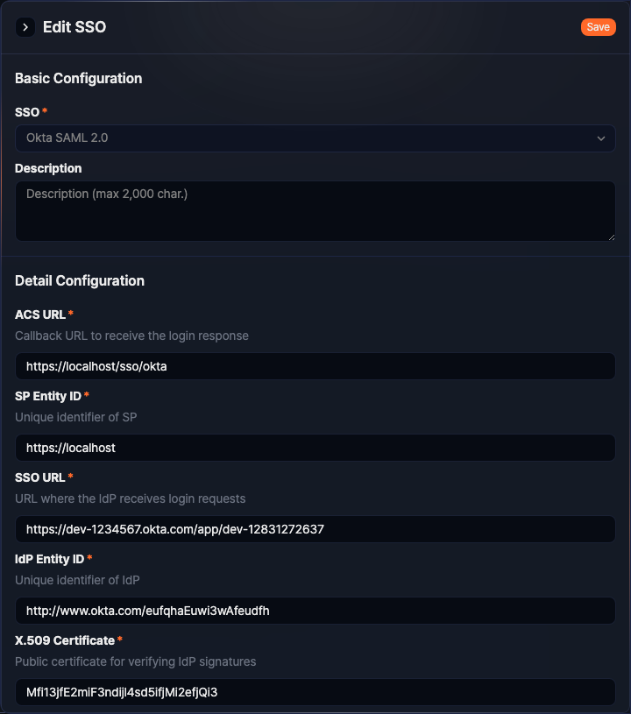Click the "Description" field label
631x714 pixels.
[x=48, y=168]
